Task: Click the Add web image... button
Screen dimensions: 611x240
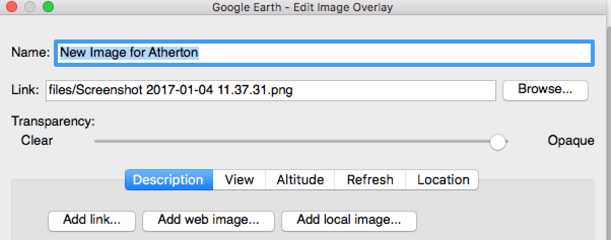Action: click(x=208, y=220)
